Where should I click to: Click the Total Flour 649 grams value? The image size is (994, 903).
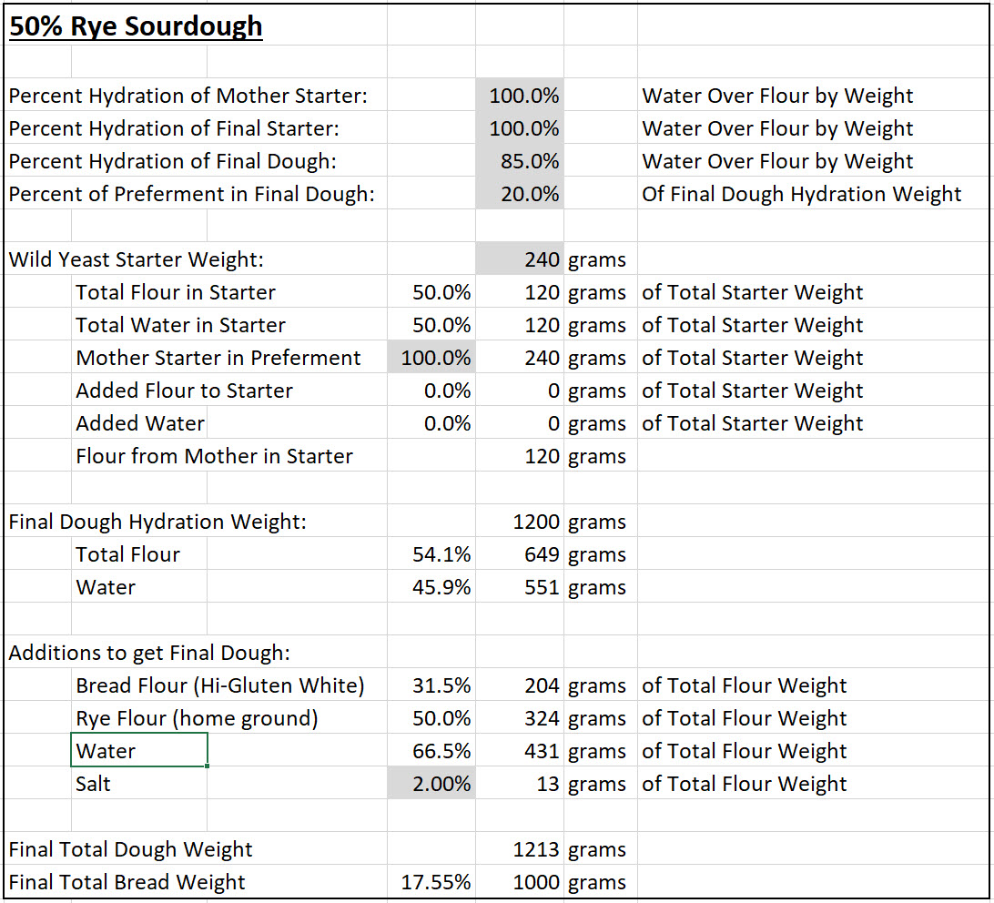pos(520,554)
